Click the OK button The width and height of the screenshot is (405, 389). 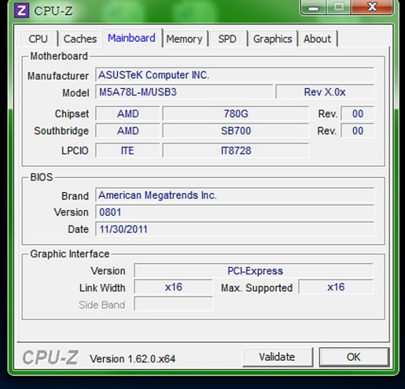pos(354,357)
